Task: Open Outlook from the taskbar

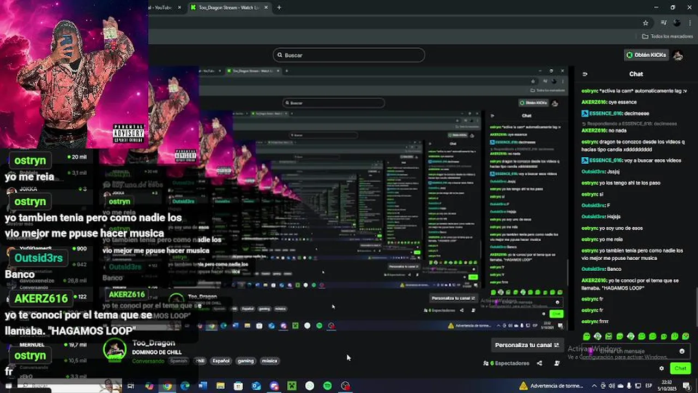Action: pyautogui.click(x=256, y=386)
